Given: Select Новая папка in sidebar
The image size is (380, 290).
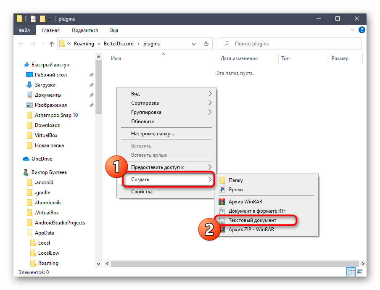Looking at the screenshot, I should point(49,145).
